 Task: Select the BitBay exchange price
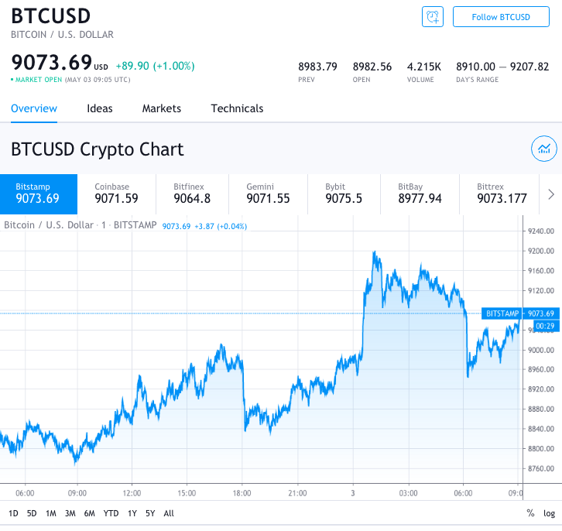420,194
